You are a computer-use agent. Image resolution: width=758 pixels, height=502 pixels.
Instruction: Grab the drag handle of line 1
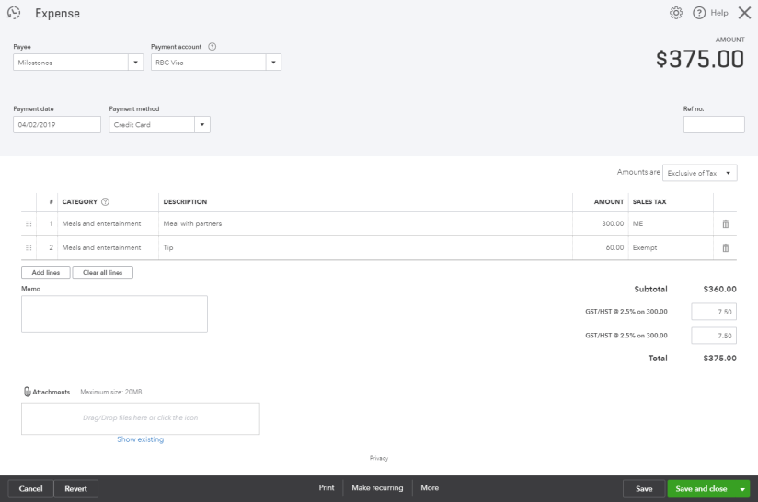[29, 223]
